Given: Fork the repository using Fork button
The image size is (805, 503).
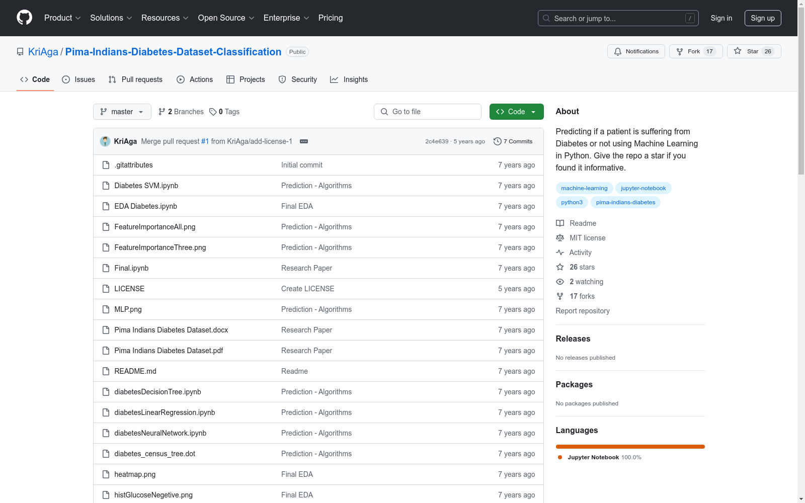Looking at the screenshot, I should click(x=696, y=51).
